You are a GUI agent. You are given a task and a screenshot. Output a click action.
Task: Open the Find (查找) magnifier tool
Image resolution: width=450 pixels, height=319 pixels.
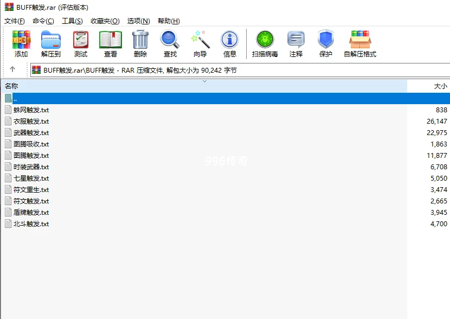[170, 40]
